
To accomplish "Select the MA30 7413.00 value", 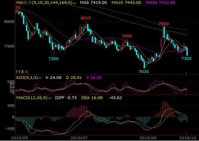I will coord(160,3).
